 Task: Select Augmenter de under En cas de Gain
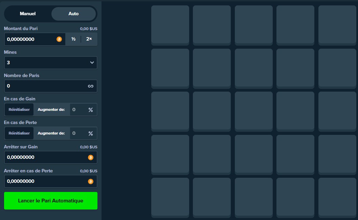(51, 110)
